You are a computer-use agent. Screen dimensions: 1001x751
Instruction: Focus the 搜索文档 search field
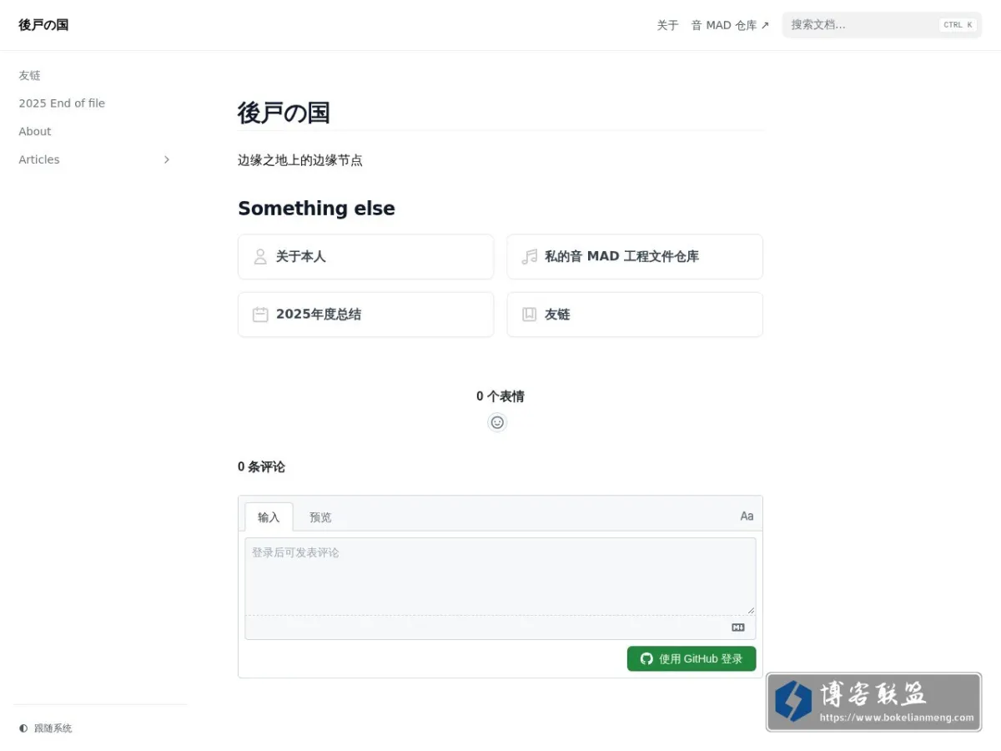tap(882, 25)
